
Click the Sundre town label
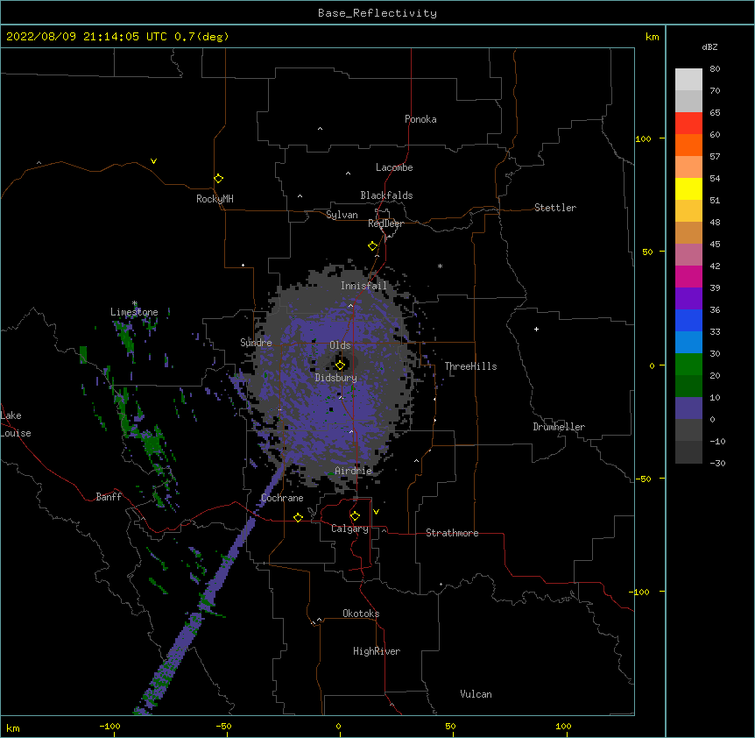[256, 343]
